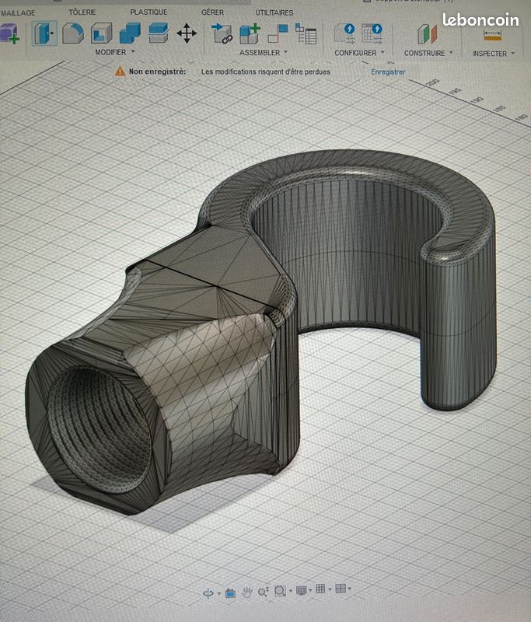This screenshot has height=622, width=531.
Task: Expand the INSPECTER dropdown menu
Action: click(x=494, y=53)
